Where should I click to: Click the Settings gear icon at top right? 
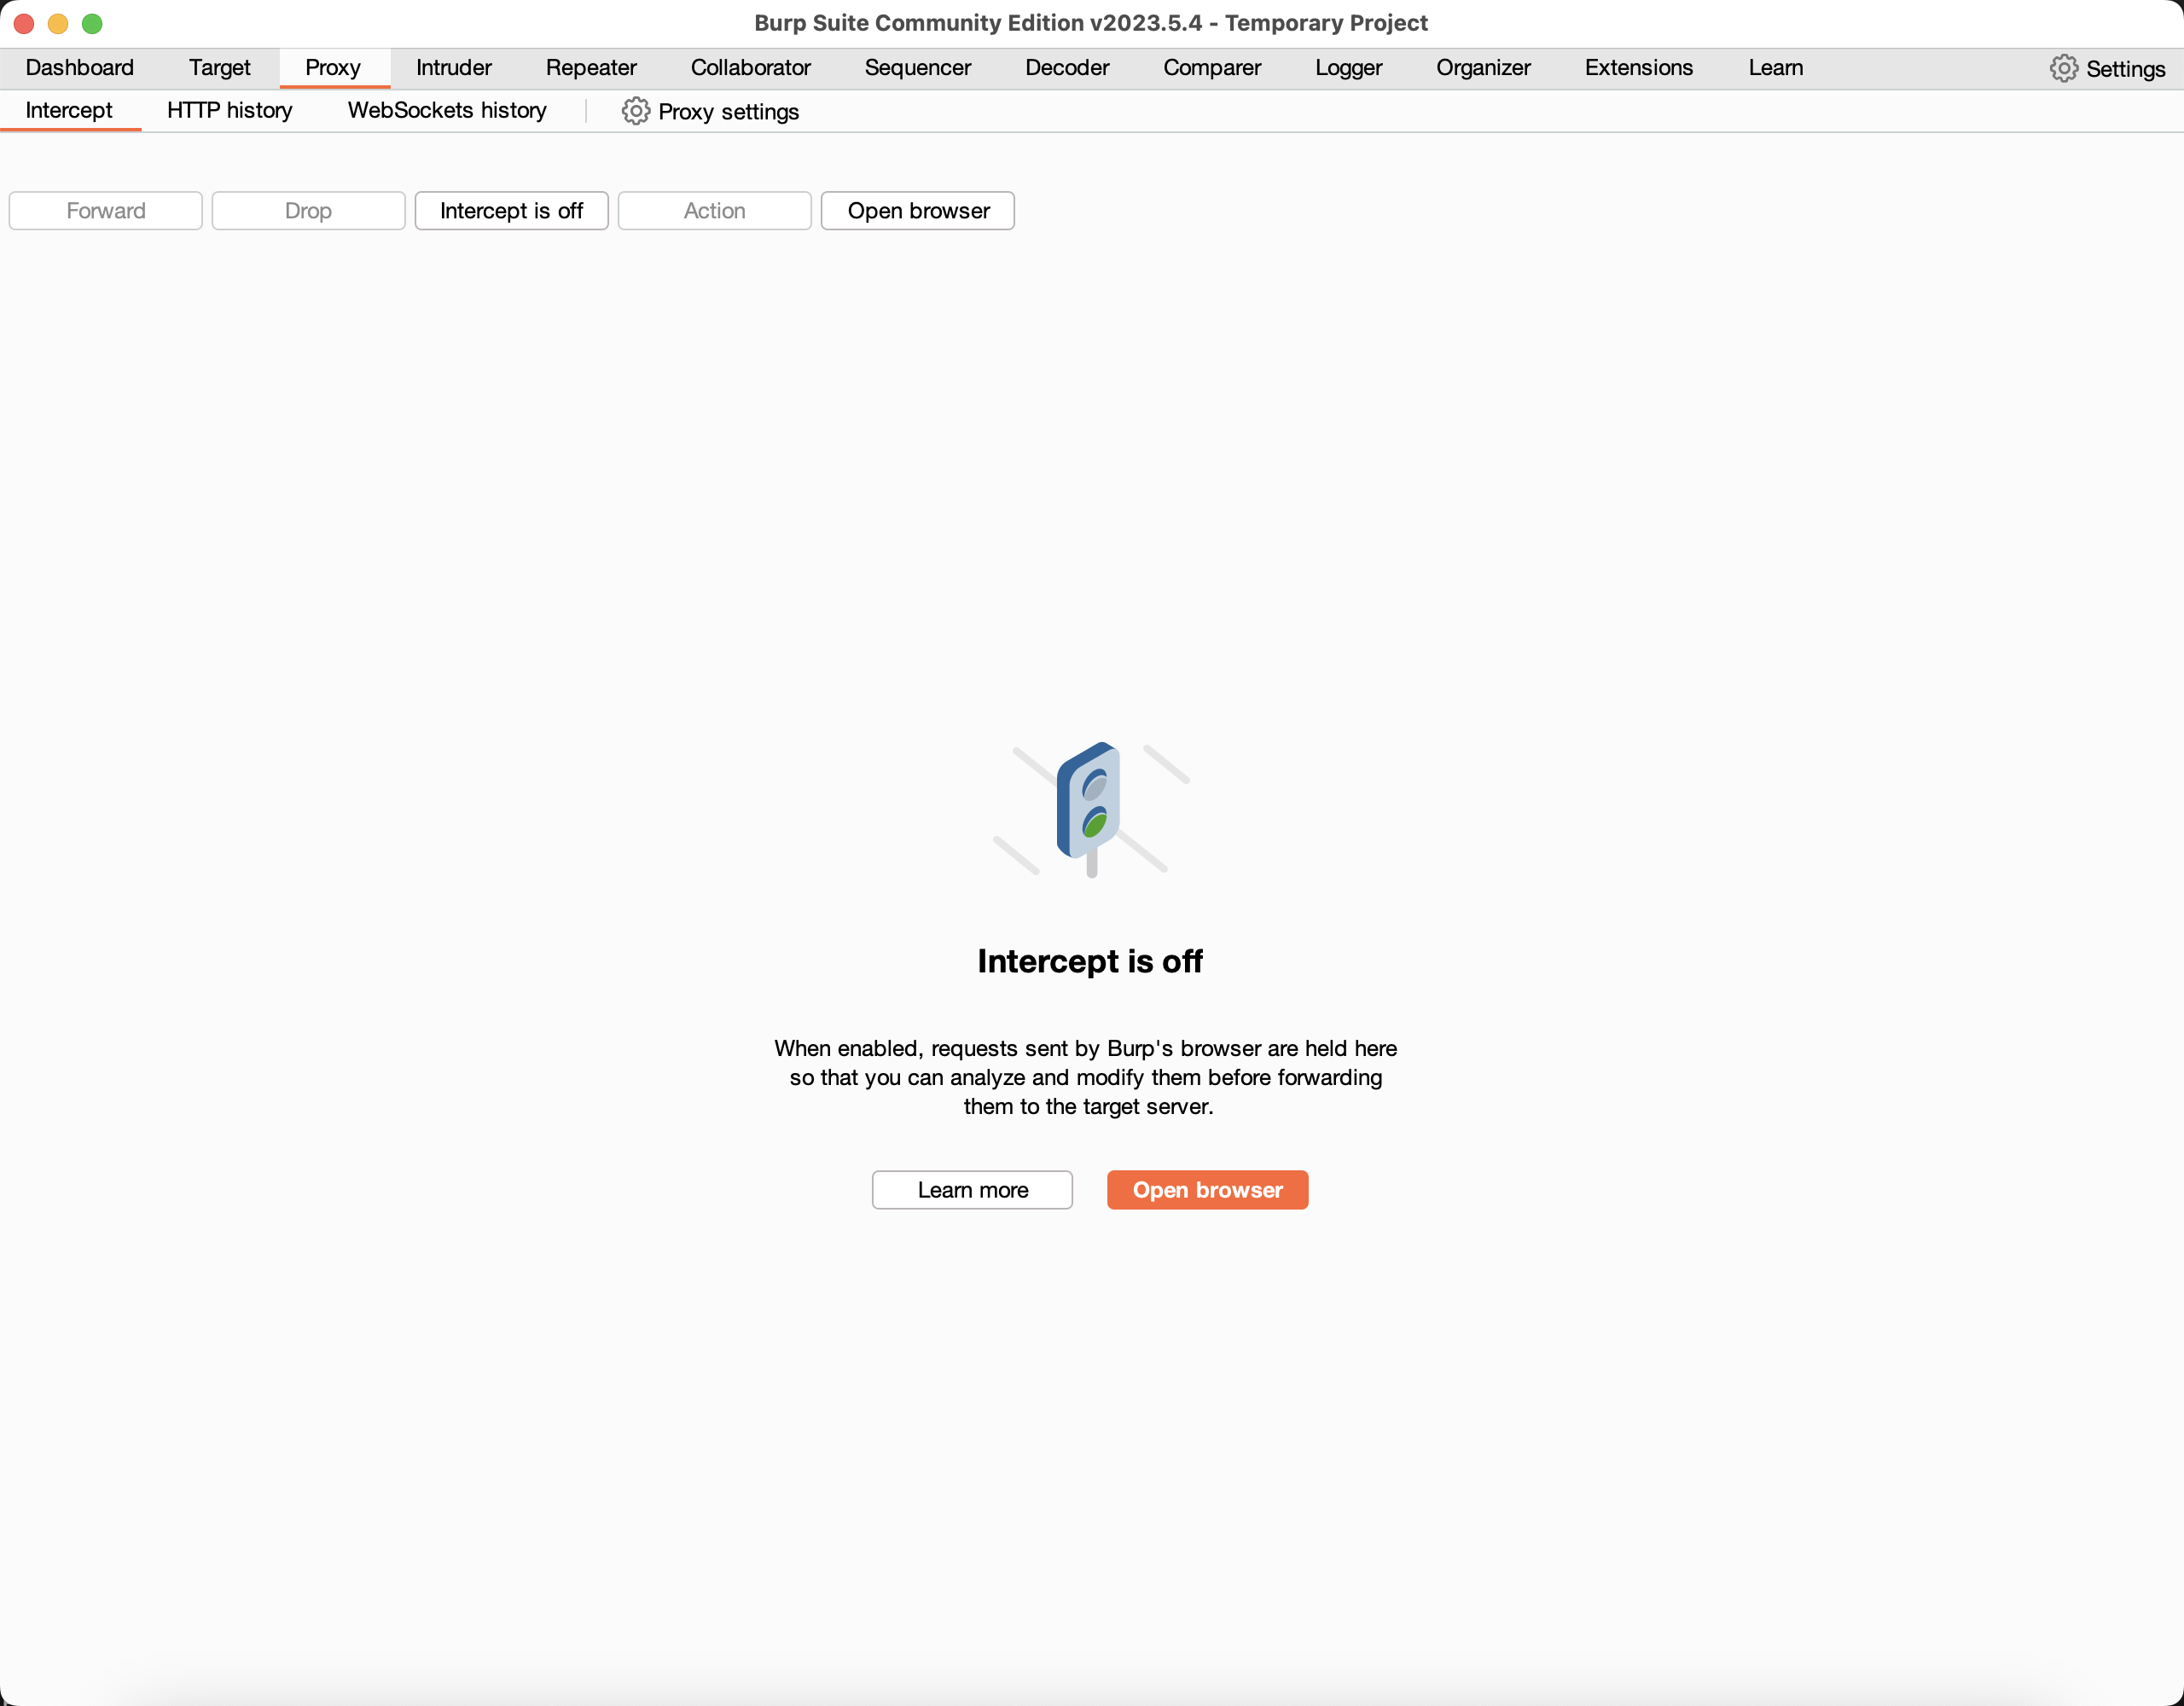[x=2063, y=68]
